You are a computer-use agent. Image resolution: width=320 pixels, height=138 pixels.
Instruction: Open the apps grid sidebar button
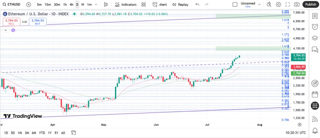(315, 106)
